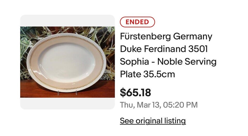The width and height of the screenshot is (248, 136).
Task: Click the red ENDED status badge
Action: point(137,22)
